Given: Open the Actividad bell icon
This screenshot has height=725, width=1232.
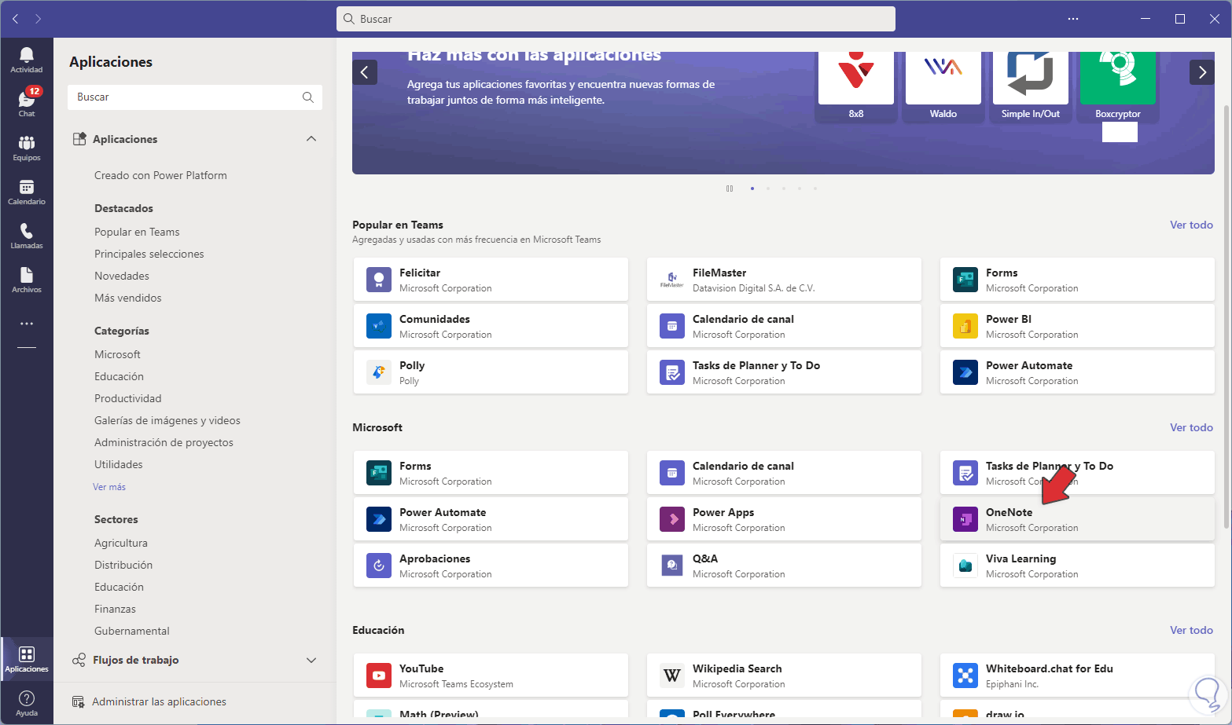Looking at the screenshot, I should (x=27, y=59).
